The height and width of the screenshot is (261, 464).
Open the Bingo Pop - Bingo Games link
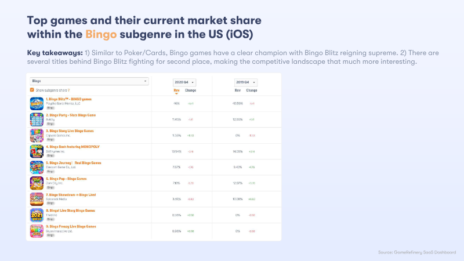click(67, 179)
